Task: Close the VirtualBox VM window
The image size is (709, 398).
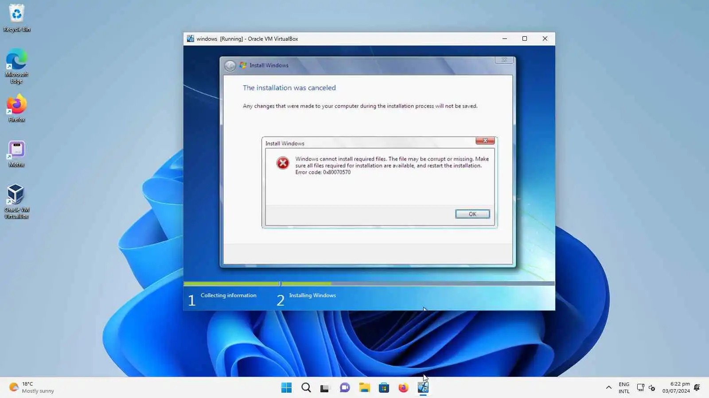Action: coord(545,39)
